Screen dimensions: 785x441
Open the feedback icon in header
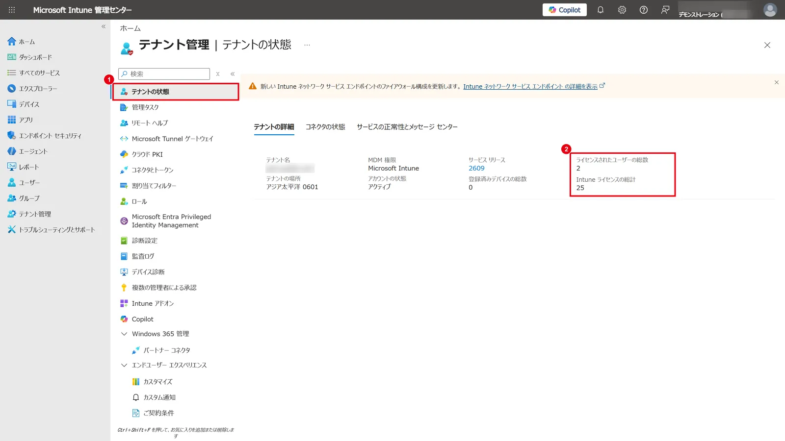click(x=665, y=10)
